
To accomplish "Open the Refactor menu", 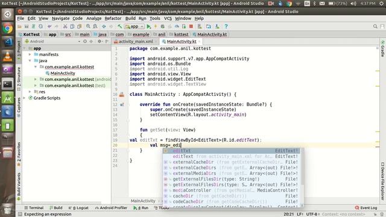I will coord(113,19).
